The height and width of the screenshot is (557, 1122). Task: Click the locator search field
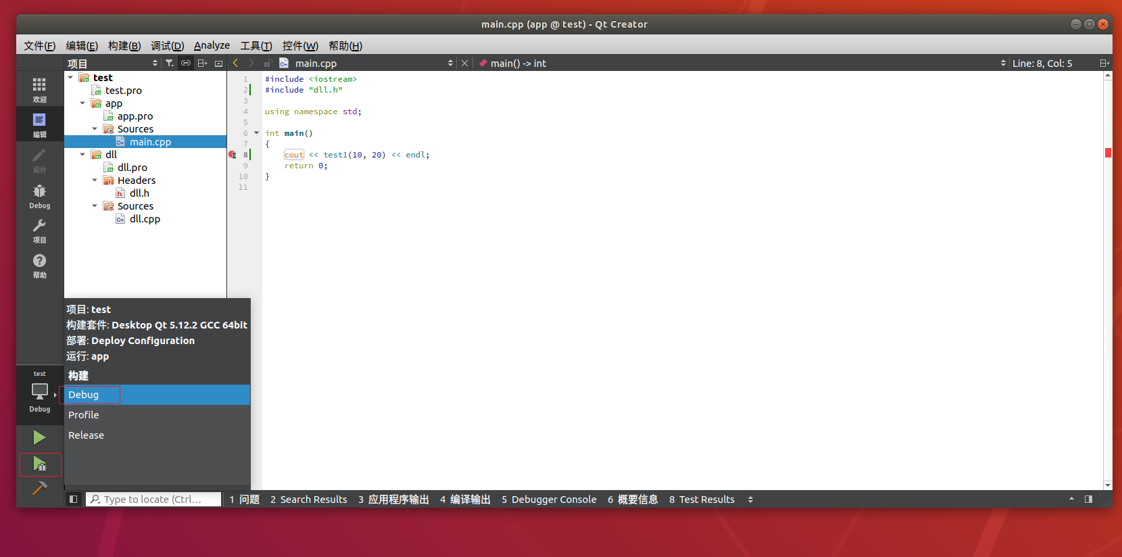coord(153,500)
